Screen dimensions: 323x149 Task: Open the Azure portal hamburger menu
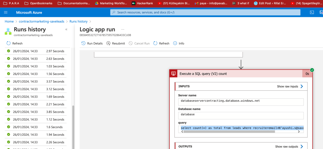point(6,12)
